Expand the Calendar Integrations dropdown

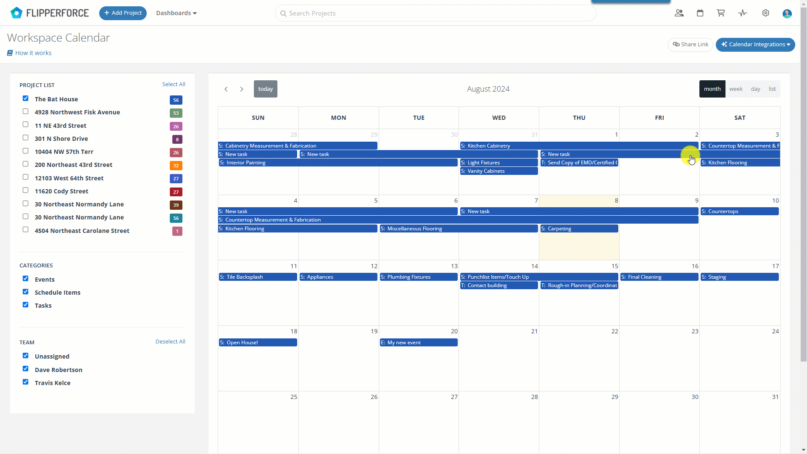pyautogui.click(x=755, y=44)
